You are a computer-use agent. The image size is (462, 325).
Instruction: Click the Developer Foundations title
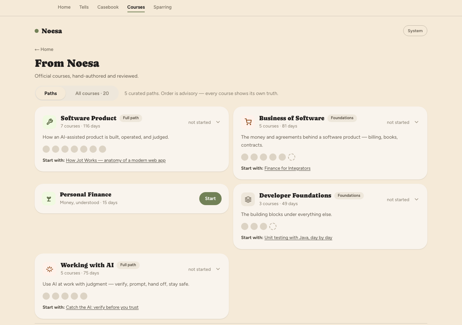pos(295,195)
